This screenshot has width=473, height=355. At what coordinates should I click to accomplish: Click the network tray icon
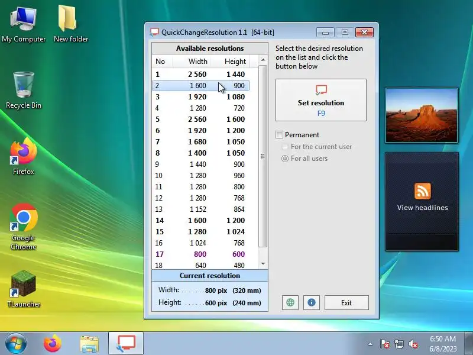[x=399, y=344]
